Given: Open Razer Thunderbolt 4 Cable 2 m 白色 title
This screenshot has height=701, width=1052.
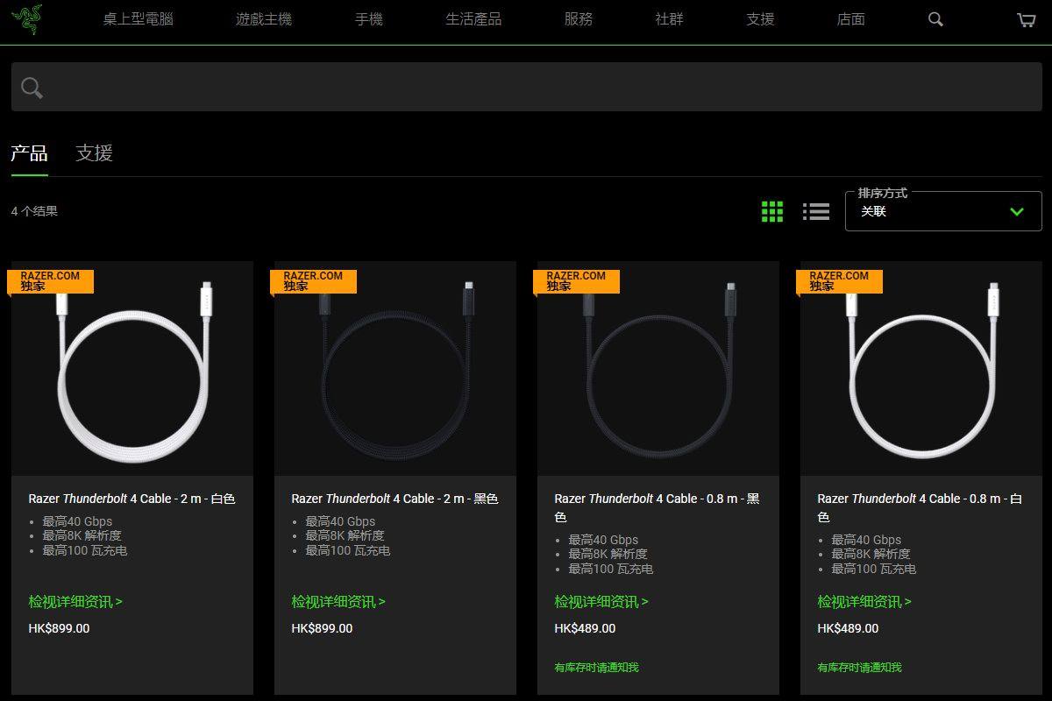Looking at the screenshot, I should (x=132, y=499).
